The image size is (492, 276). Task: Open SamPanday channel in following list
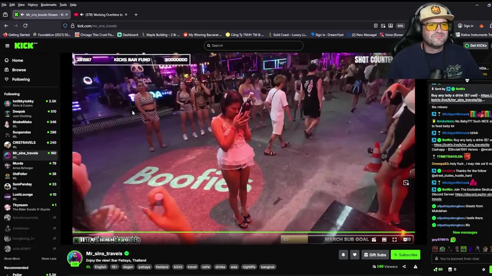coord(30,186)
